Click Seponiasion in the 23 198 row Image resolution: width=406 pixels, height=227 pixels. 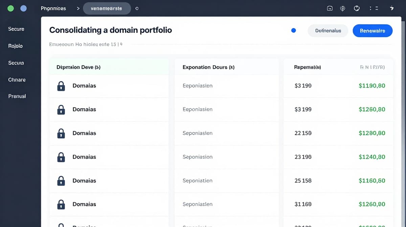(x=198, y=157)
